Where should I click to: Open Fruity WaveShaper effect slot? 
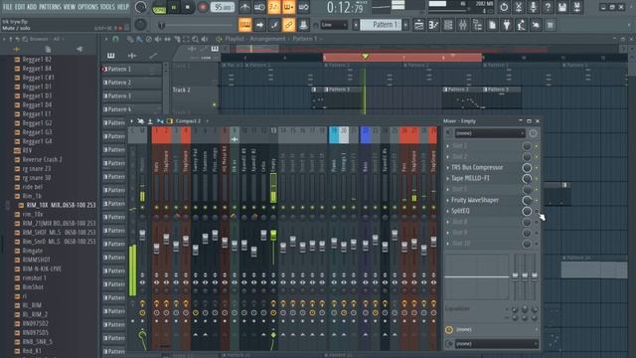pyautogui.click(x=475, y=200)
